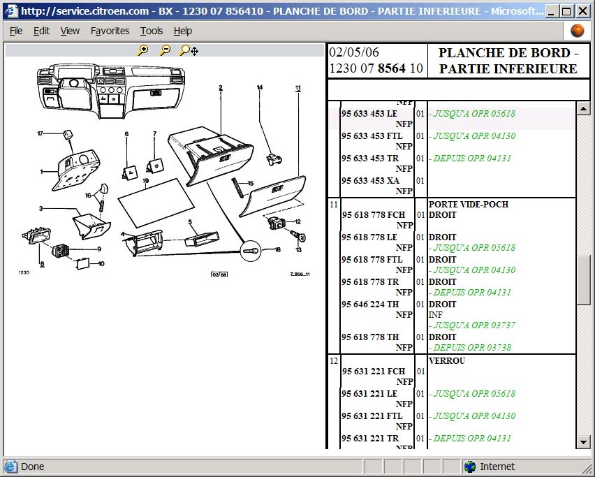Click the PLANCHE DE BORD title header
The width and height of the screenshot is (595, 477).
[508, 61]
